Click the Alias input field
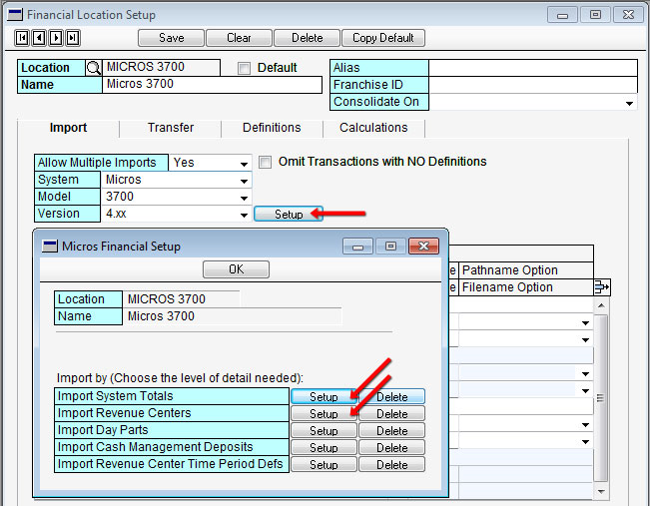650x506 pixels. [533, 68]
